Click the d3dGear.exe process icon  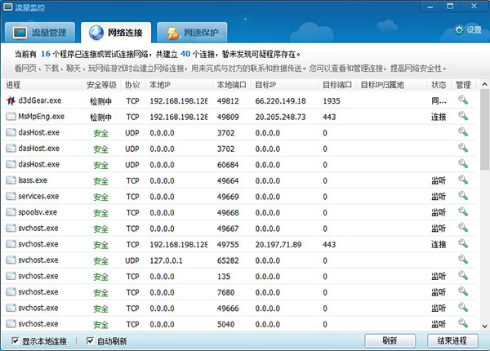11,100
